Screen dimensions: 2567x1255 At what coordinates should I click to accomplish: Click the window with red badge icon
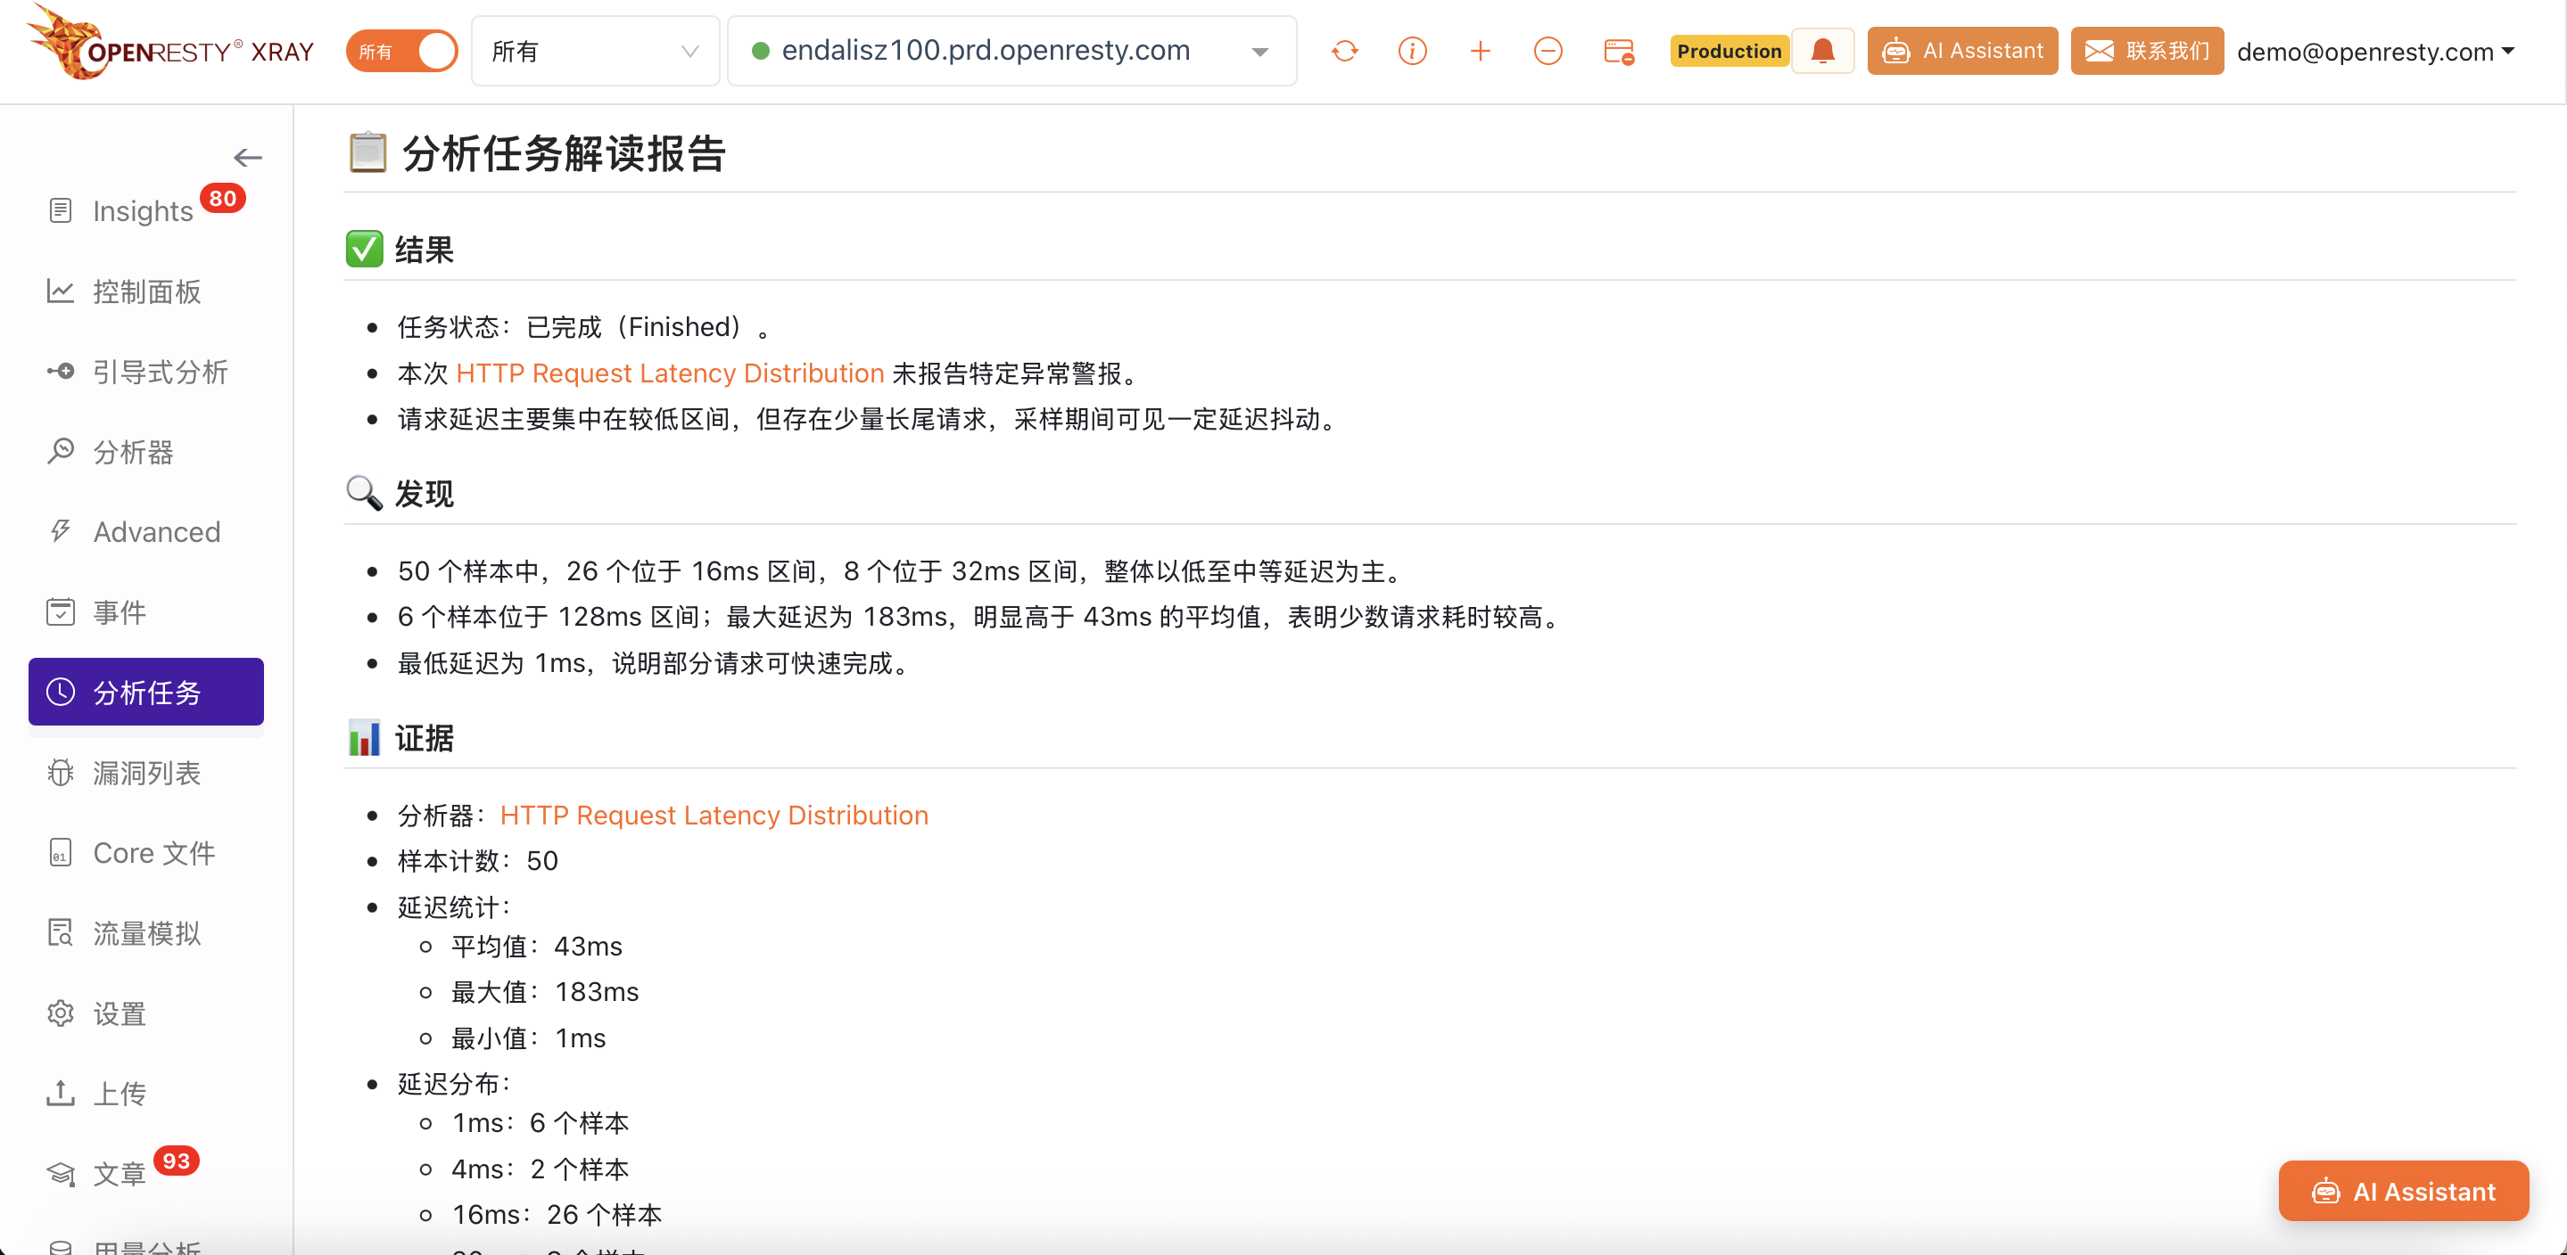[1618, 51]
